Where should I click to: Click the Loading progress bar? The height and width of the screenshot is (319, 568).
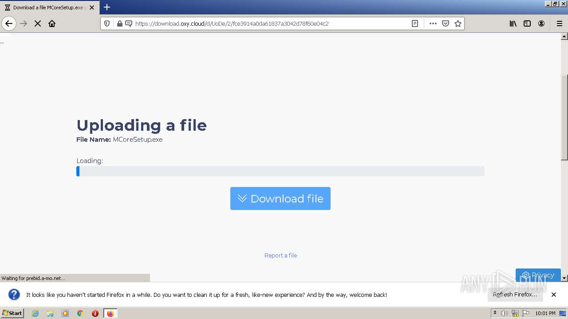280,171
